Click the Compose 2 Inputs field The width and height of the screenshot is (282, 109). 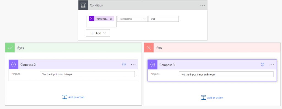87,74
